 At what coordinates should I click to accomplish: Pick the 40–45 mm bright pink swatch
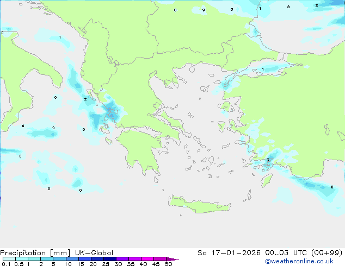(147, 259)
